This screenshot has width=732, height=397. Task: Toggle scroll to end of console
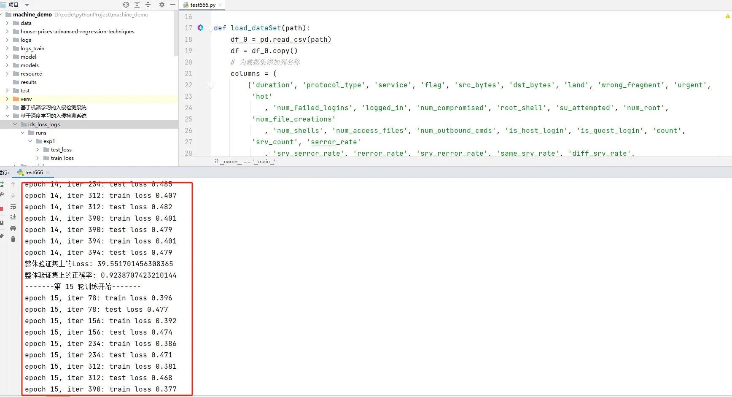(13, 217)
